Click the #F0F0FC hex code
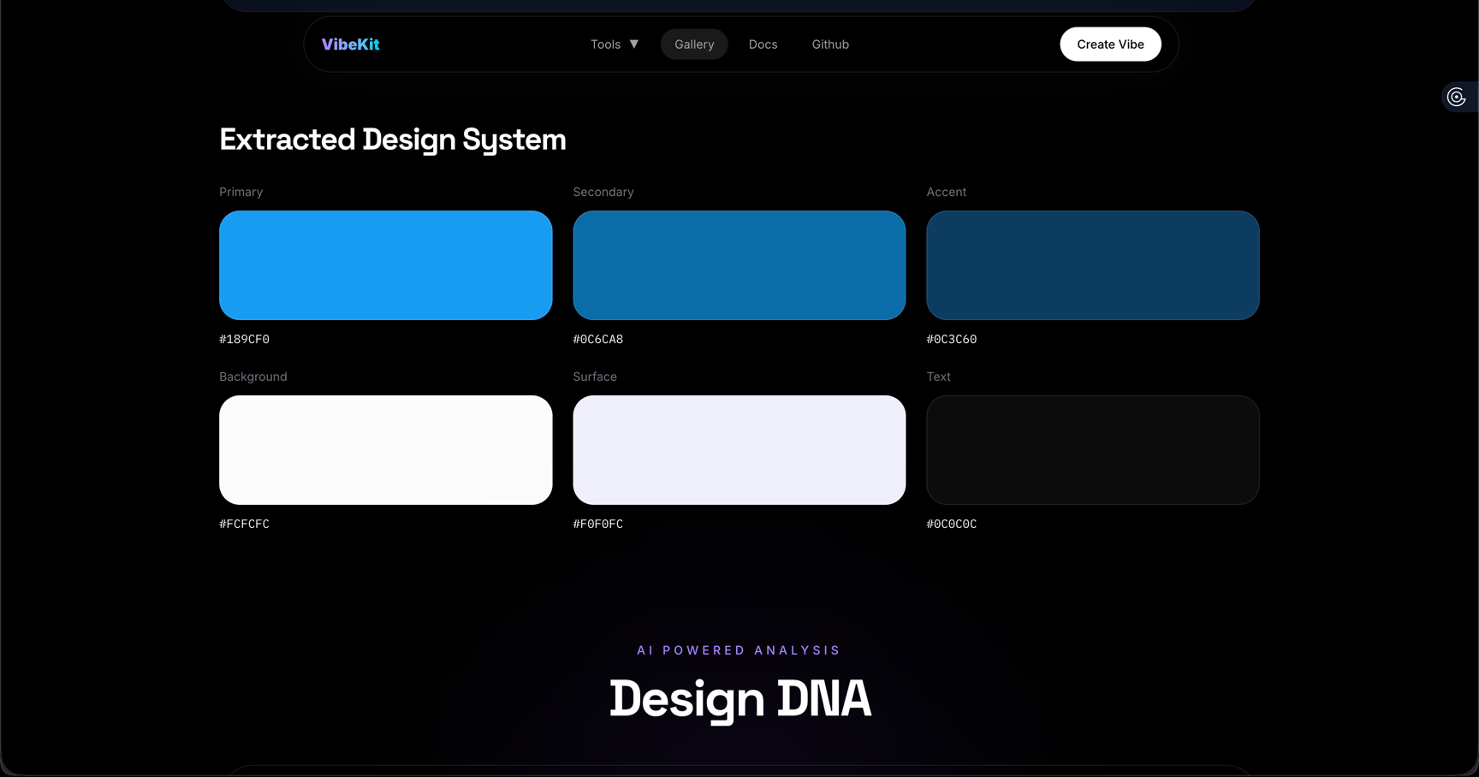This screenshot has width=1479, height=777. pos(597,525)
